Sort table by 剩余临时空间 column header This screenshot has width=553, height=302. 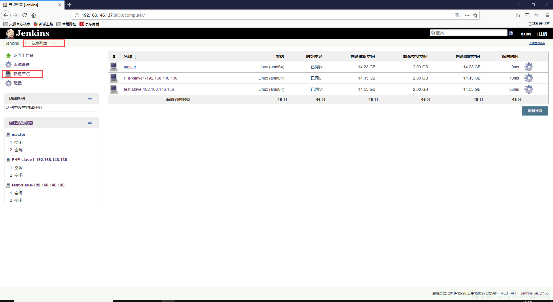coord(468,56)
